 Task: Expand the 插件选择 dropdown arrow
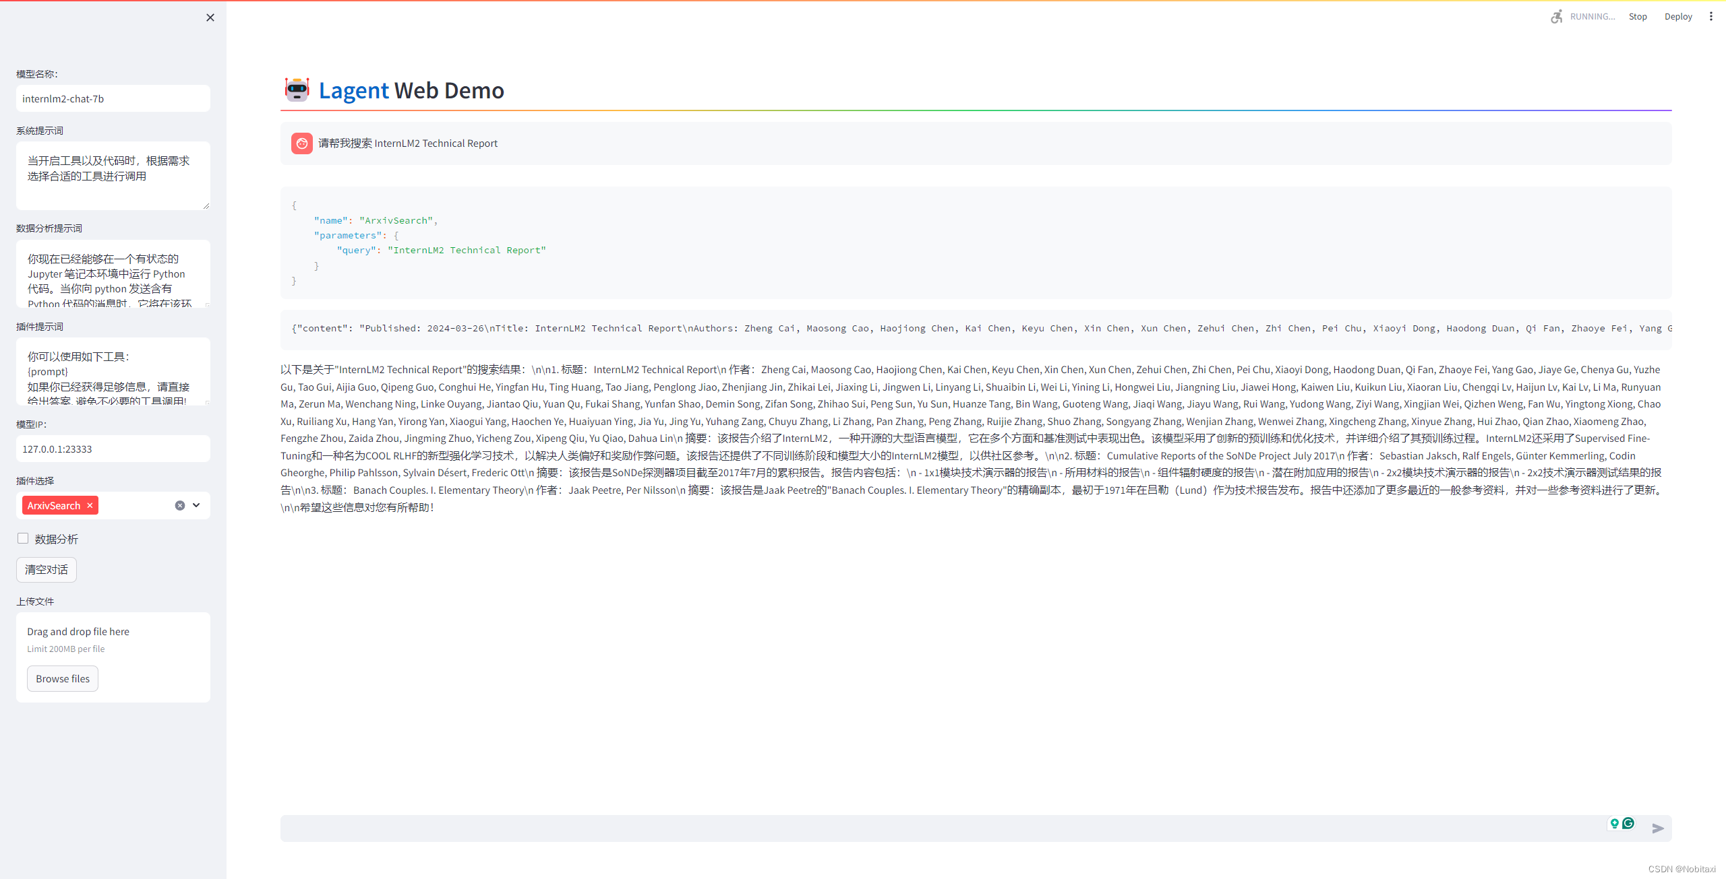coord(196,505)
